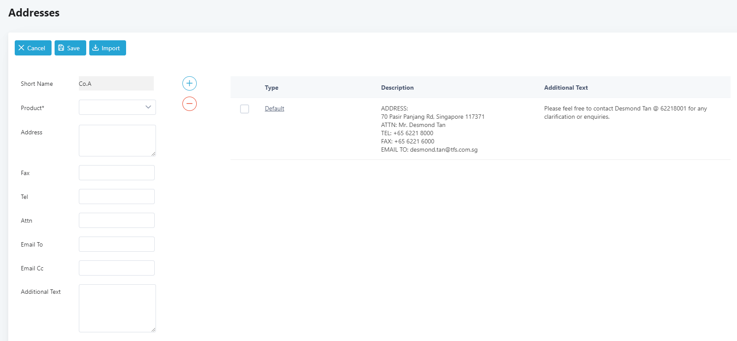Click the Additional Text column header
737x341 pixels.
pyautogui.click(x=566, y=88)
